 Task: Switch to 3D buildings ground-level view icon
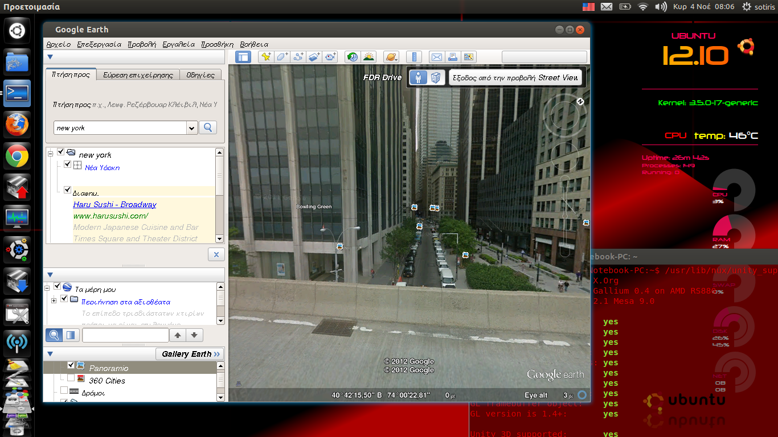(x=436, y=77)
